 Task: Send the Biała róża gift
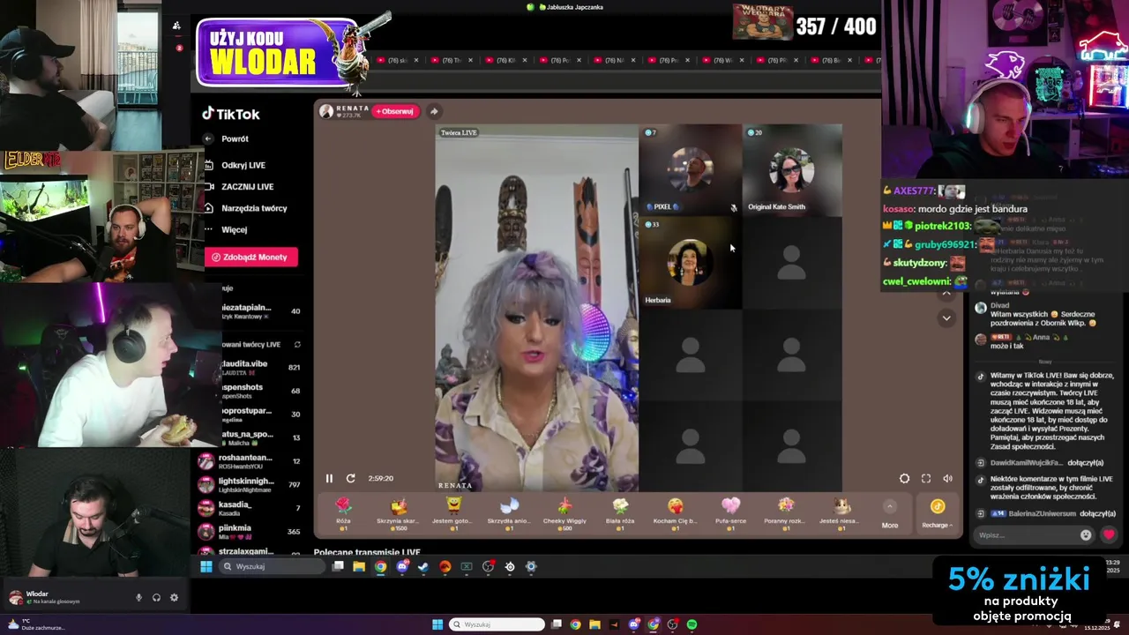620,512
